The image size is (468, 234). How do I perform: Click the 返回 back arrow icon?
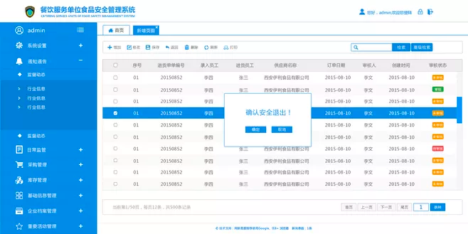[168, 48]
